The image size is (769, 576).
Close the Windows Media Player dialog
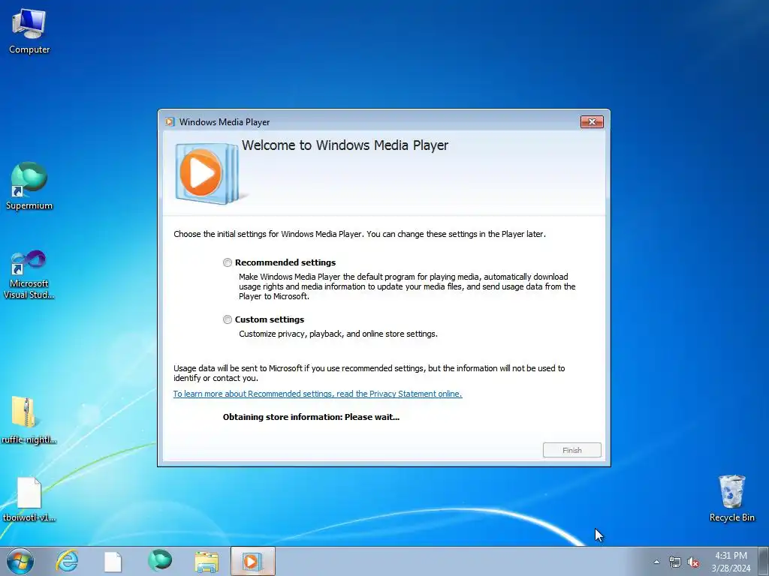(x=592, y=122)
